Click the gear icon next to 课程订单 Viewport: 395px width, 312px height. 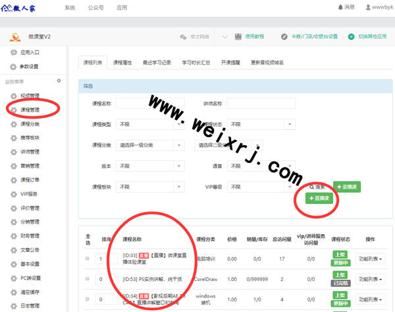pyautogui.click(x=14, y=180)
